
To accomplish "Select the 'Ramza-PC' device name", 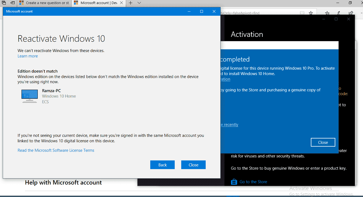I will (x=51, y=91).
